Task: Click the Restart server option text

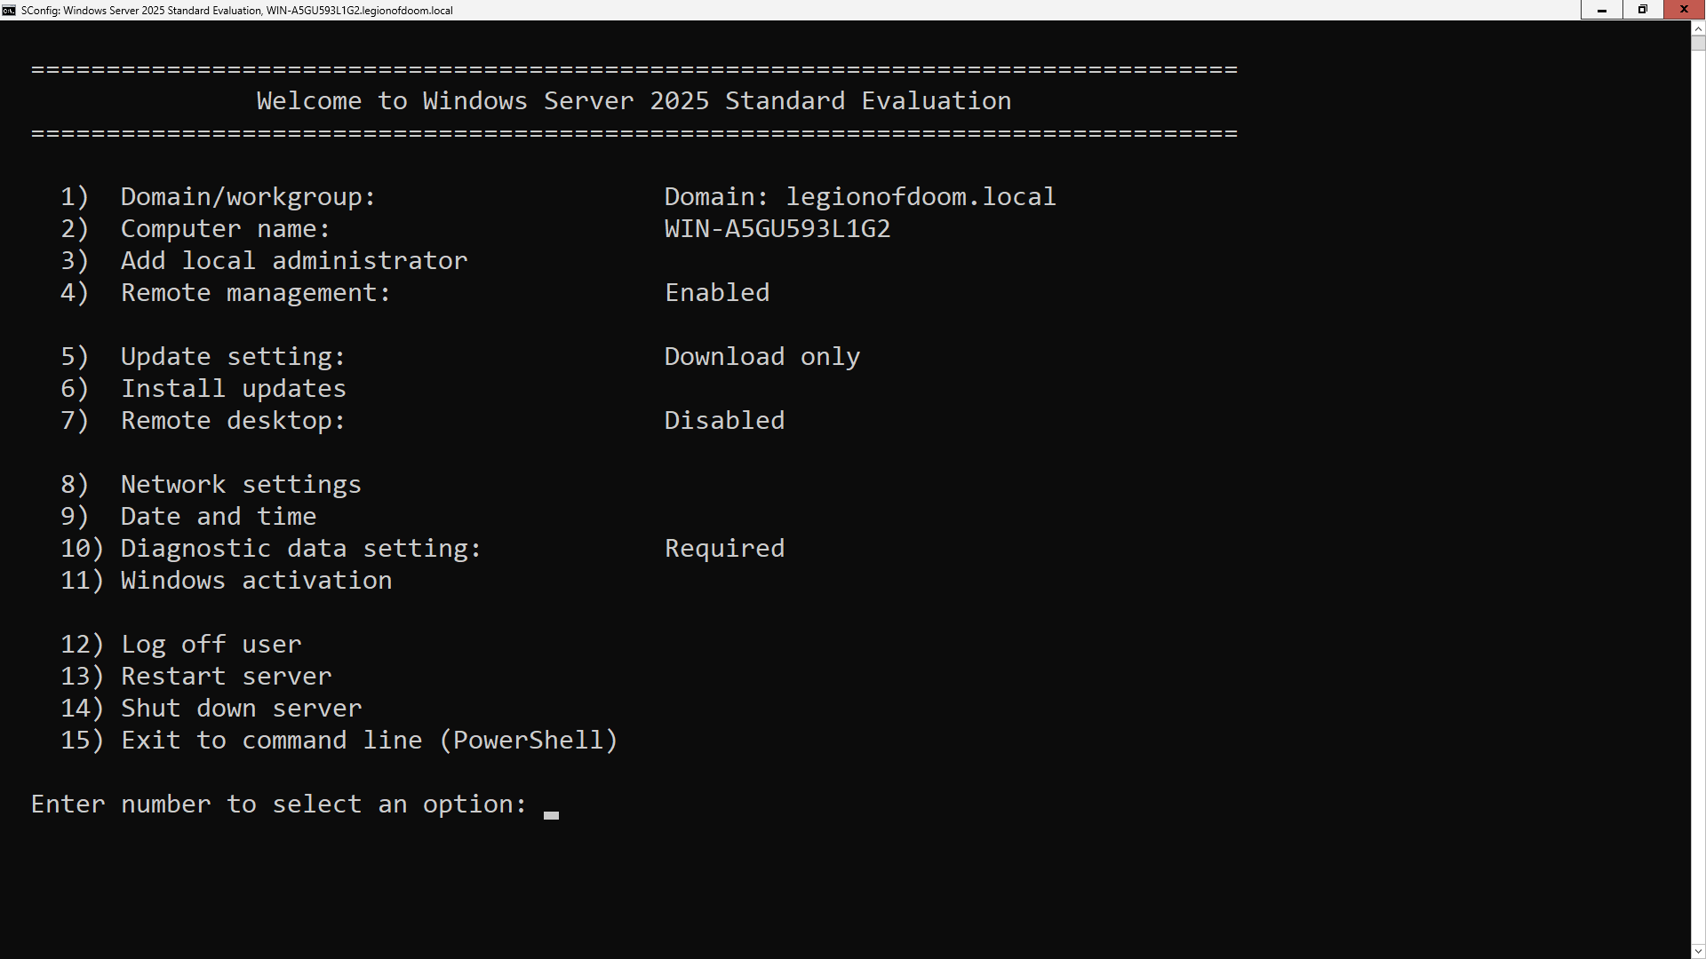Action: (x=226, y=677)
